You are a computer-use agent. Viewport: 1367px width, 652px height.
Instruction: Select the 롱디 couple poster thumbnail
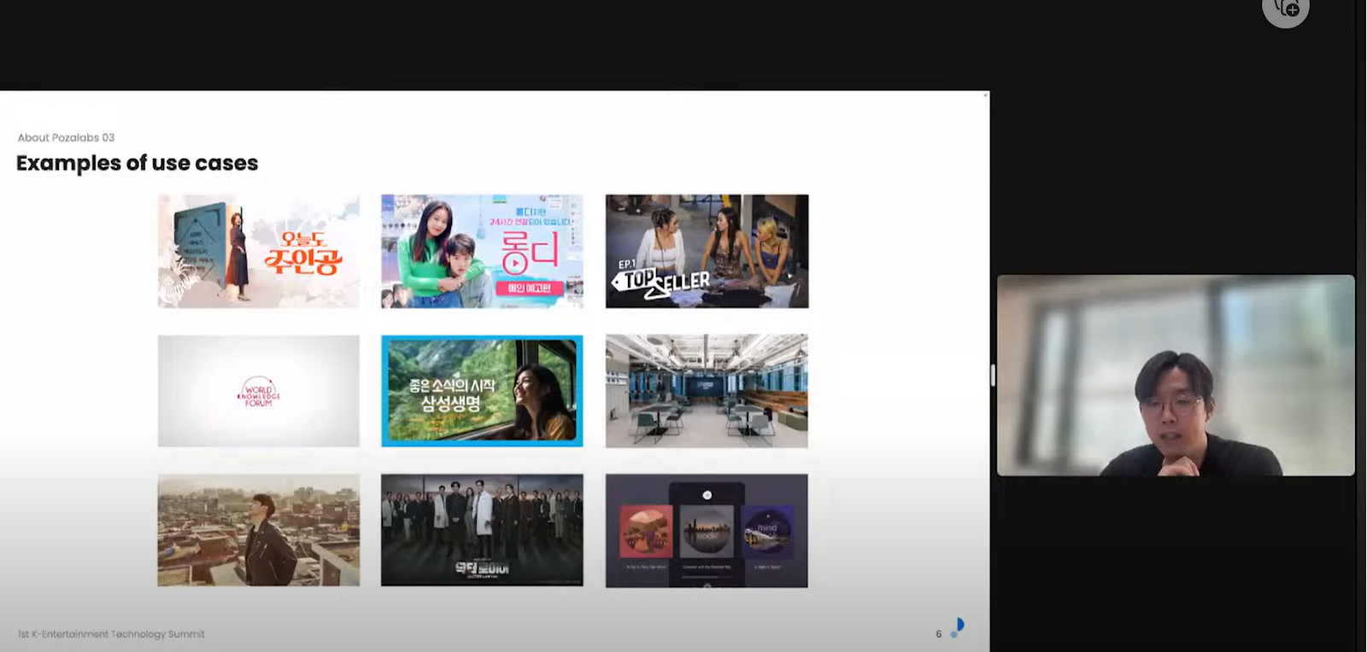click(482, 251)
